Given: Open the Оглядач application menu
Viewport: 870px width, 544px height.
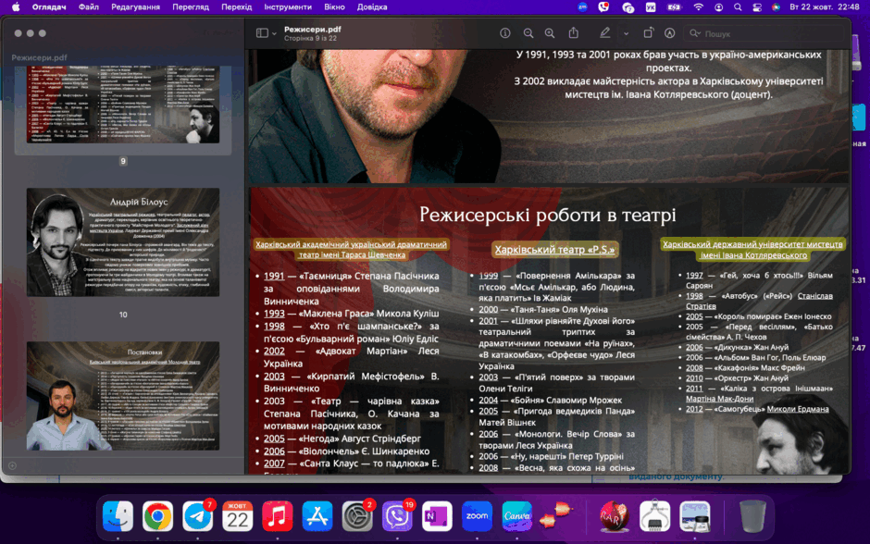Looking at the screenshot, I should (49, 7).
